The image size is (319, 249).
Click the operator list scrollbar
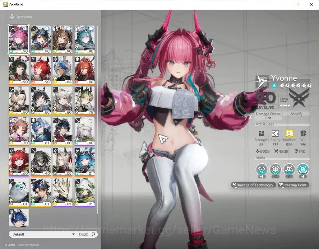97,120
